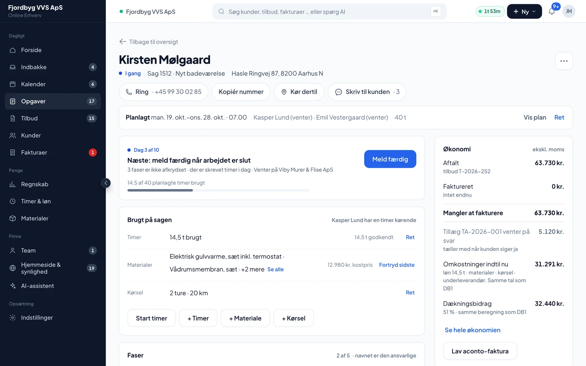
Task: Click Lav aconto-faktura button
Action: click(480, 351)
